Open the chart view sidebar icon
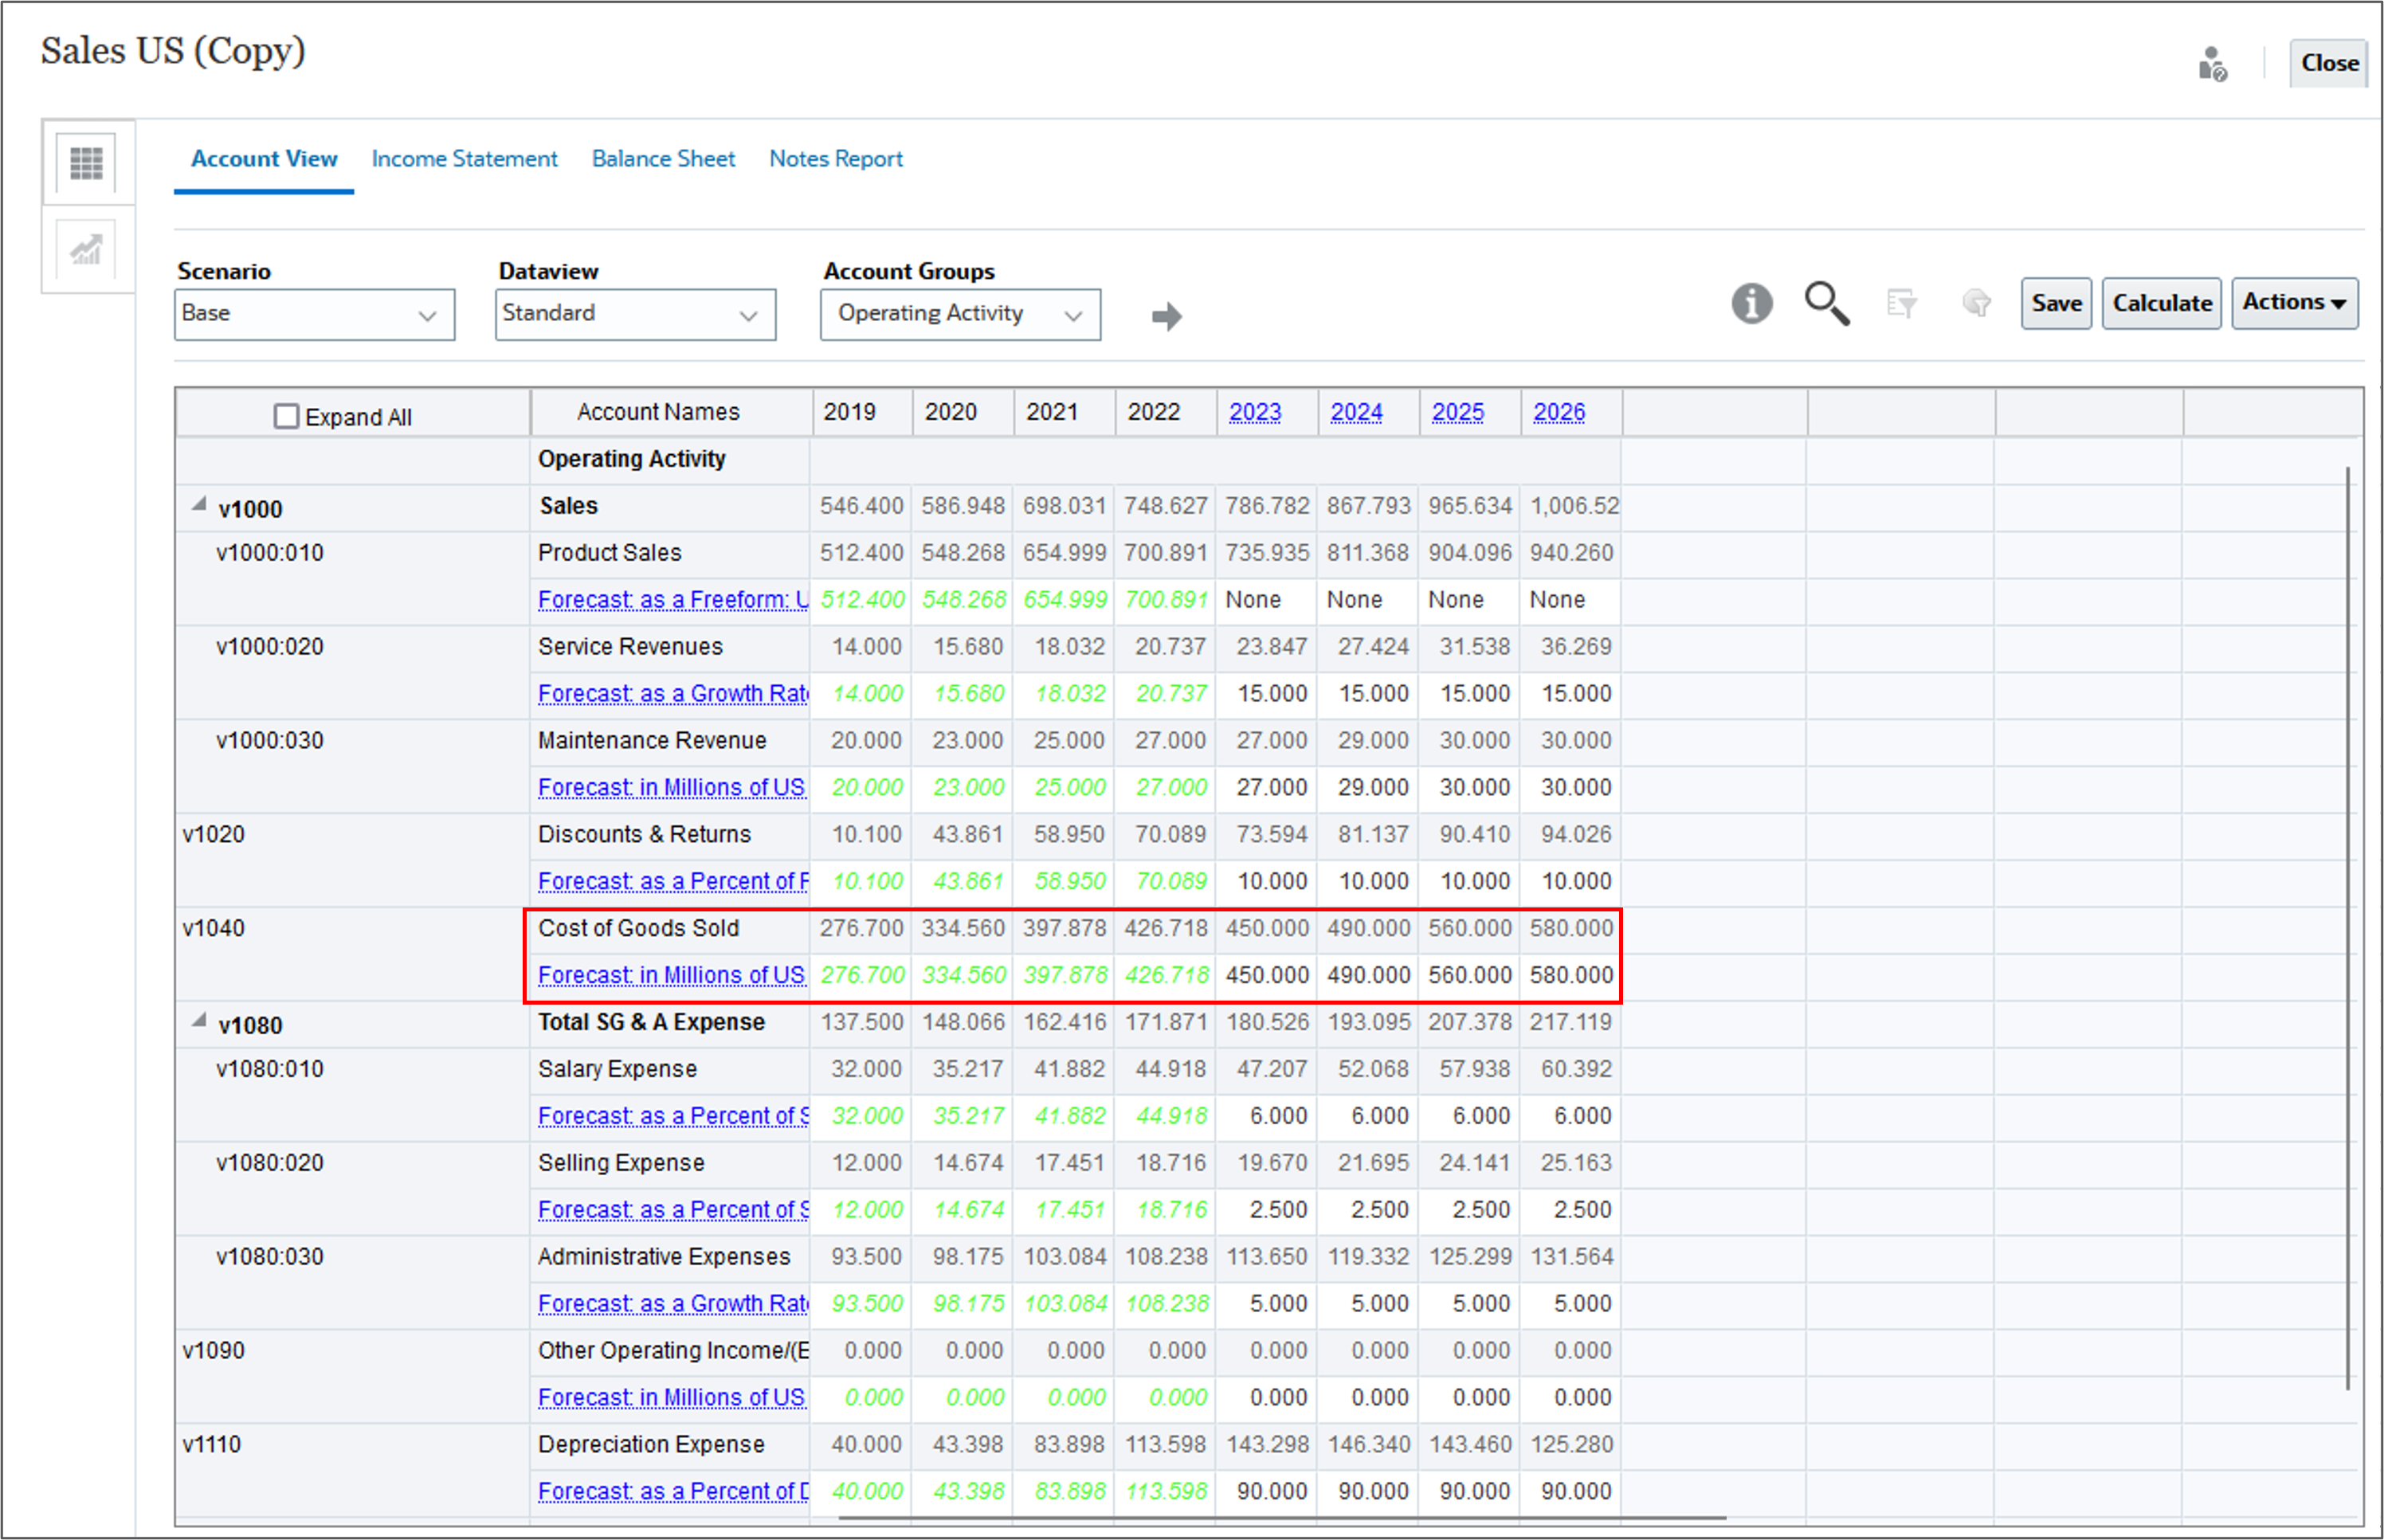Screen dimensions: 2384x1540 coord(86,250)
